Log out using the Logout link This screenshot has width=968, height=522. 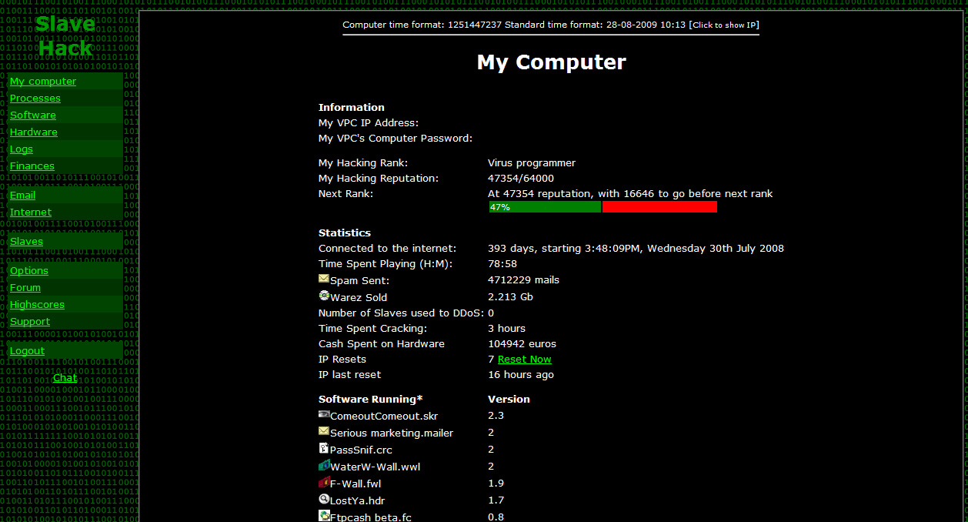pos(27,350)
